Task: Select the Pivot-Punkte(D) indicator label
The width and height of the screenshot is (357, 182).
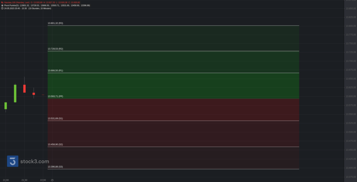Action: [x=11, y=5]
